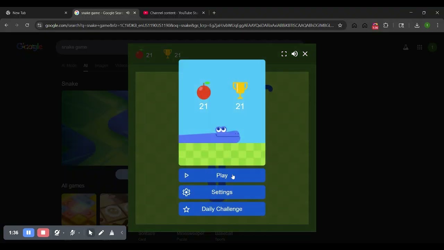The width and height of the screenshot is (444, 250).
Task: Open the tab search magnifier icon
Action: (x=401, y=25)
